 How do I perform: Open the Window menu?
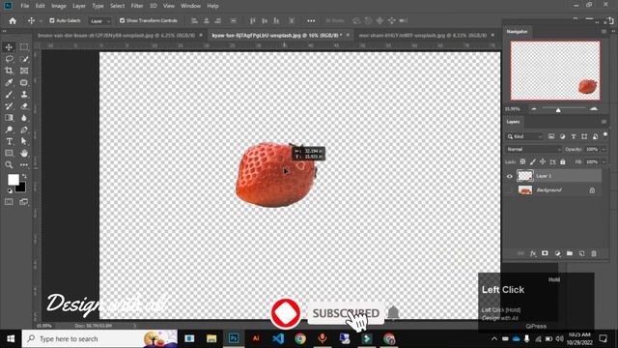pyautogui.click(x=191, y=6)
